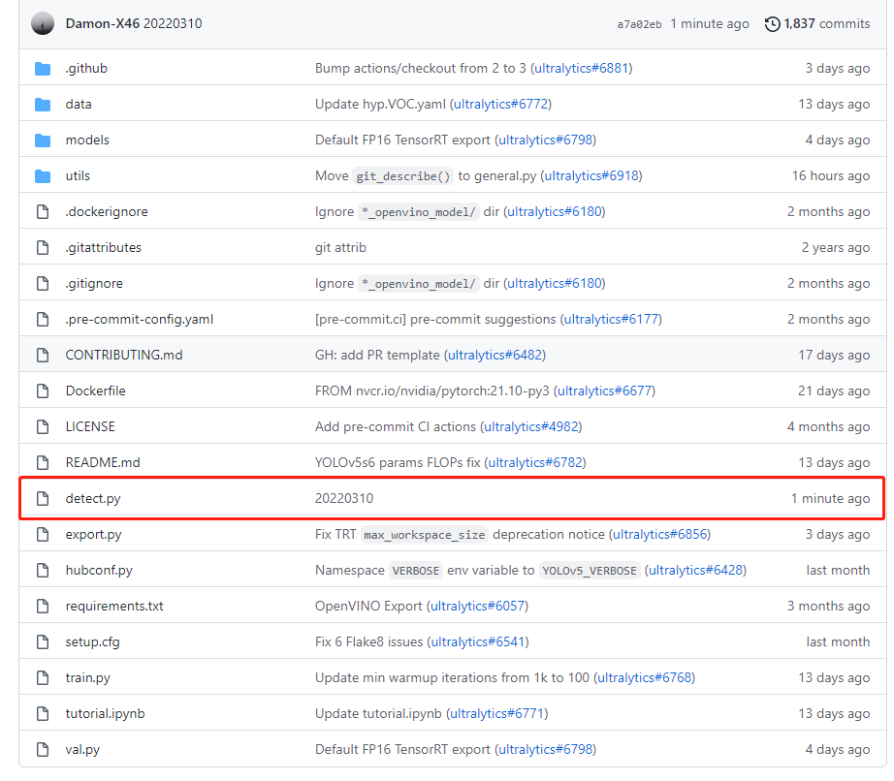Open the README.md file
The width and height of the screenshot is (894, 781).
point(103,463)
